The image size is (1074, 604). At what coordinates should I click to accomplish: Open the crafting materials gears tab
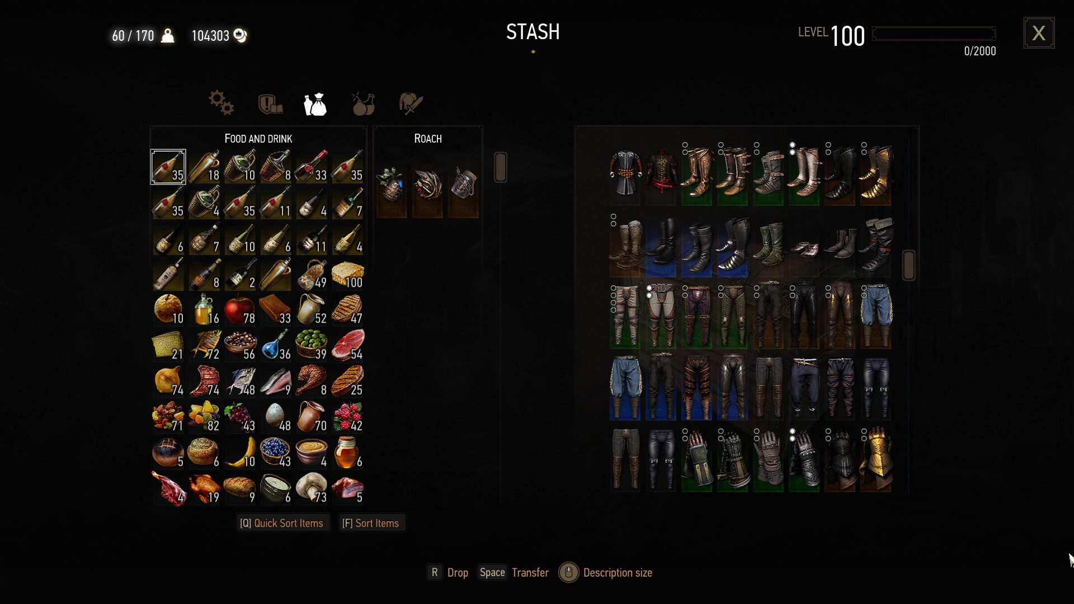pos(222,103)
